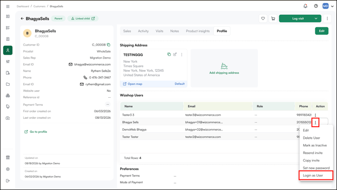Click the Payment Terms value badge

click(x=108, y=105)
